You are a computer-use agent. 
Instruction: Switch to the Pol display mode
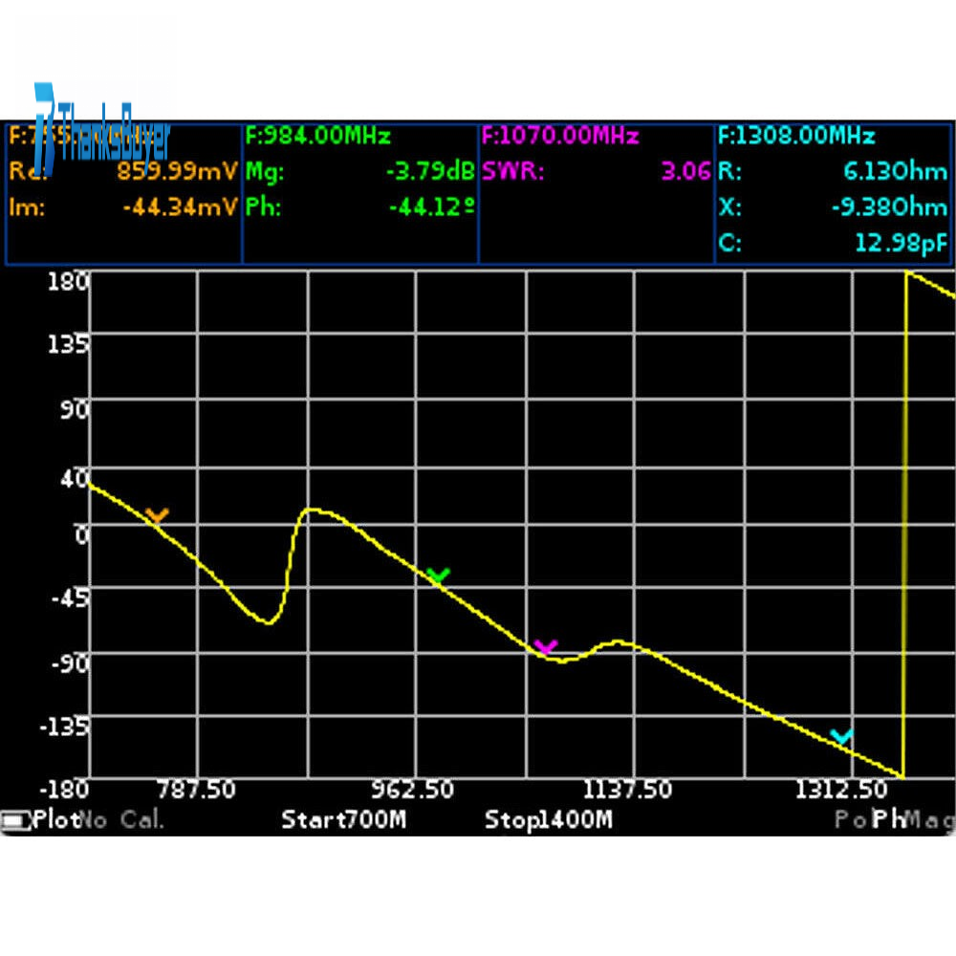pos(851,819)
